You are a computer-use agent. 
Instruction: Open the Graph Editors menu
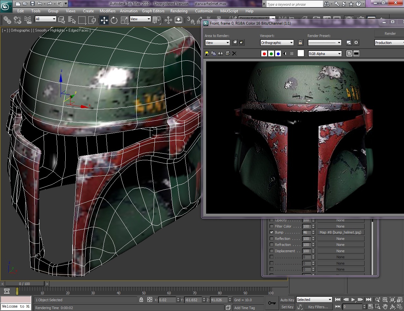click(x=153, y=11)
